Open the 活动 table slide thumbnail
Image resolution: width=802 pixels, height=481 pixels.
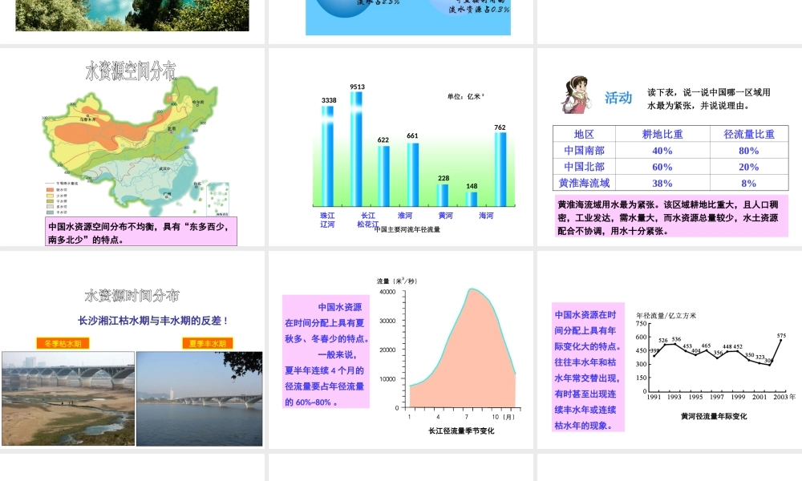point(670,148)
